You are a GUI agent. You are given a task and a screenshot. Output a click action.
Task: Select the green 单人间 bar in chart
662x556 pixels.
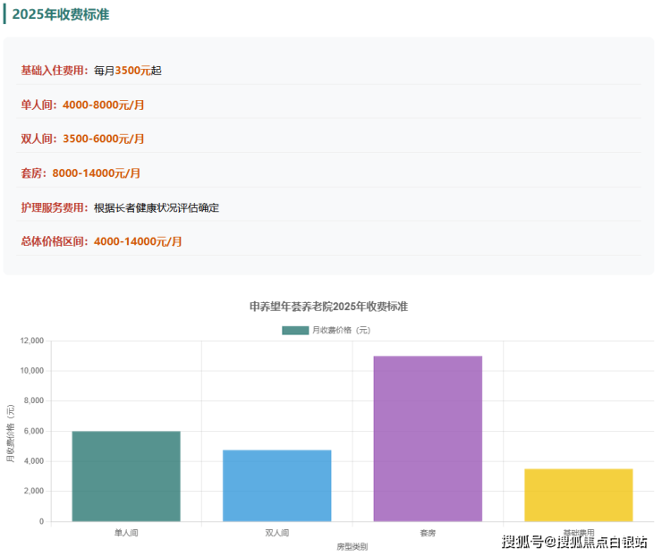coord(126,476)
